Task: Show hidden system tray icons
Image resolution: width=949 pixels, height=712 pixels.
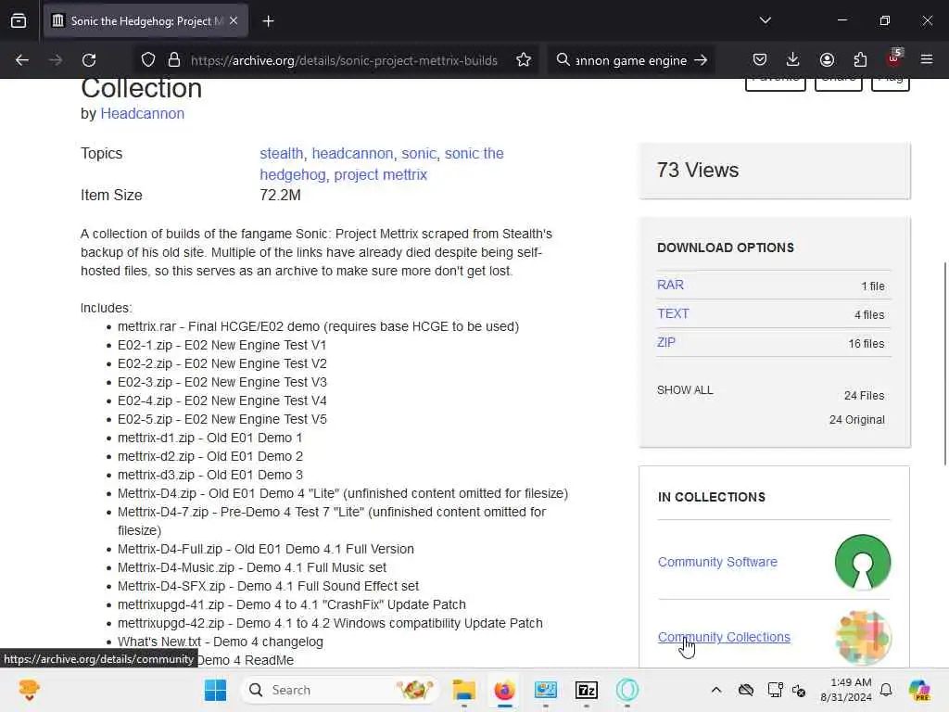Action: [x=716, y=690]
